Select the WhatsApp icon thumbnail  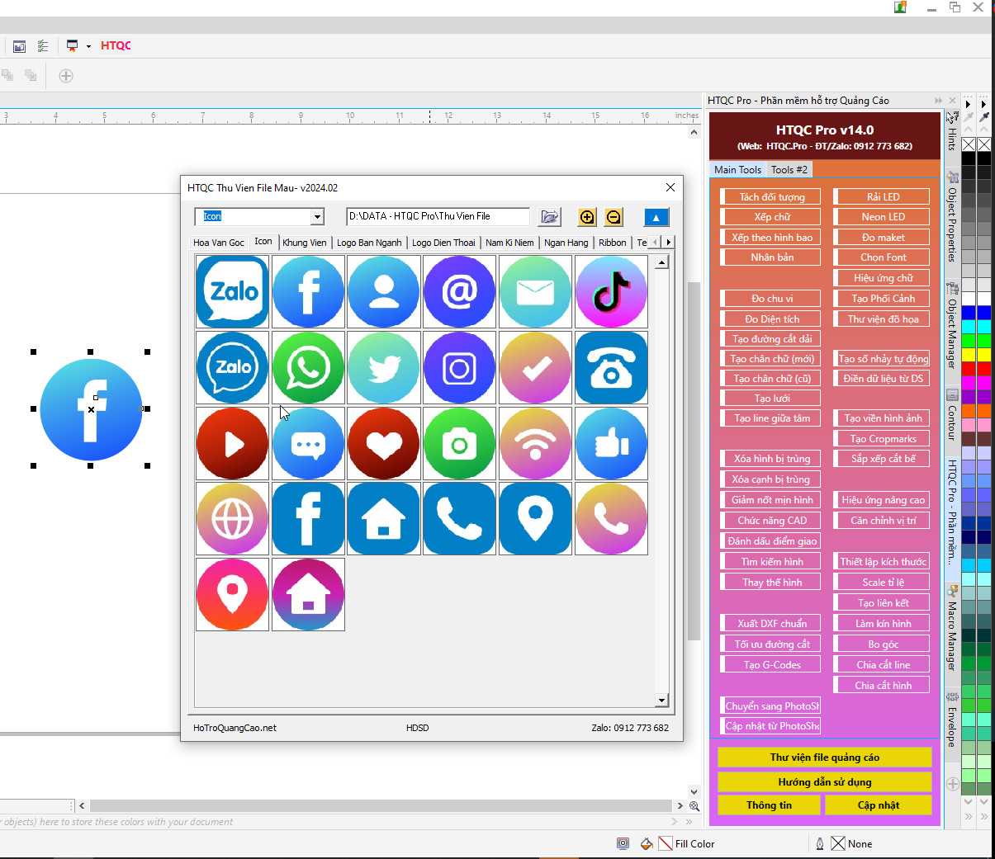tap(308, 367)
